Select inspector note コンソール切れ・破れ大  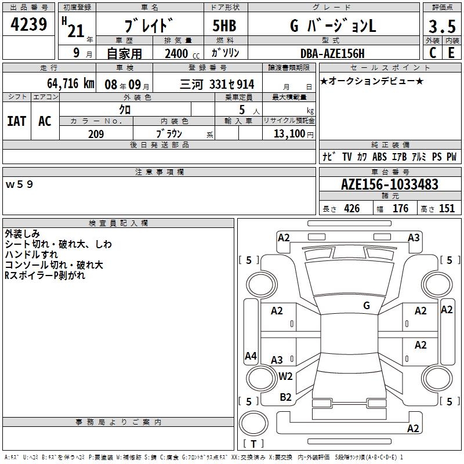54,265
